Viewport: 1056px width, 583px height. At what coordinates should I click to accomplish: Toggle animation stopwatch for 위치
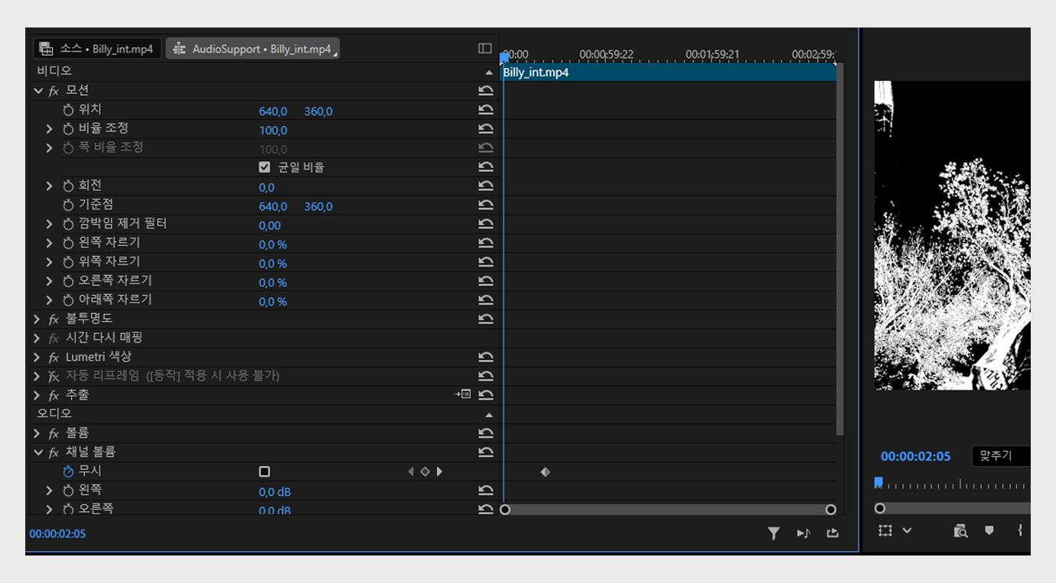pos(69,111)
